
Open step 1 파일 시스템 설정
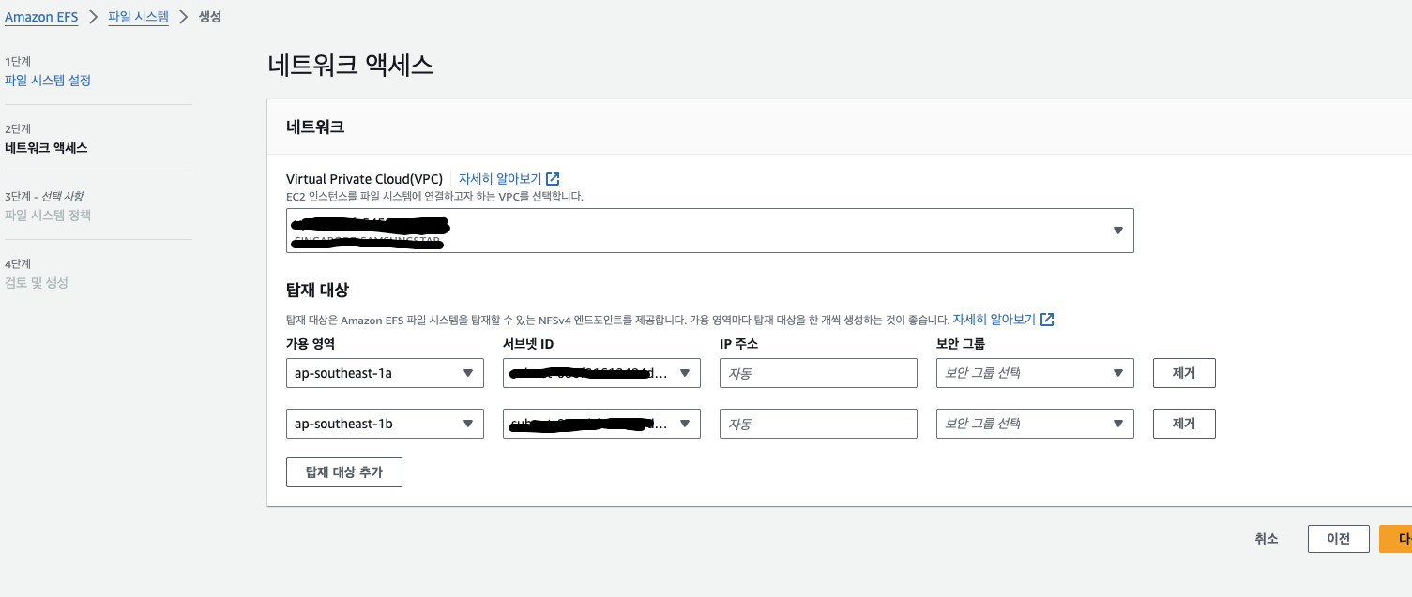click(48, 81)
